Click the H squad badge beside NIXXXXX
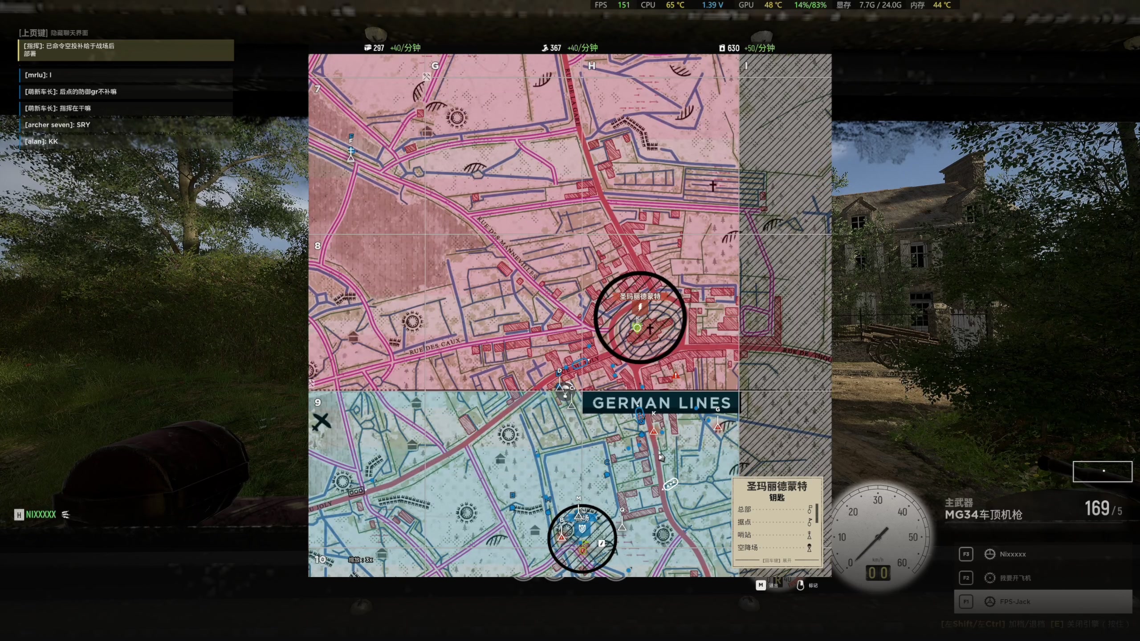 coord(19,515)
